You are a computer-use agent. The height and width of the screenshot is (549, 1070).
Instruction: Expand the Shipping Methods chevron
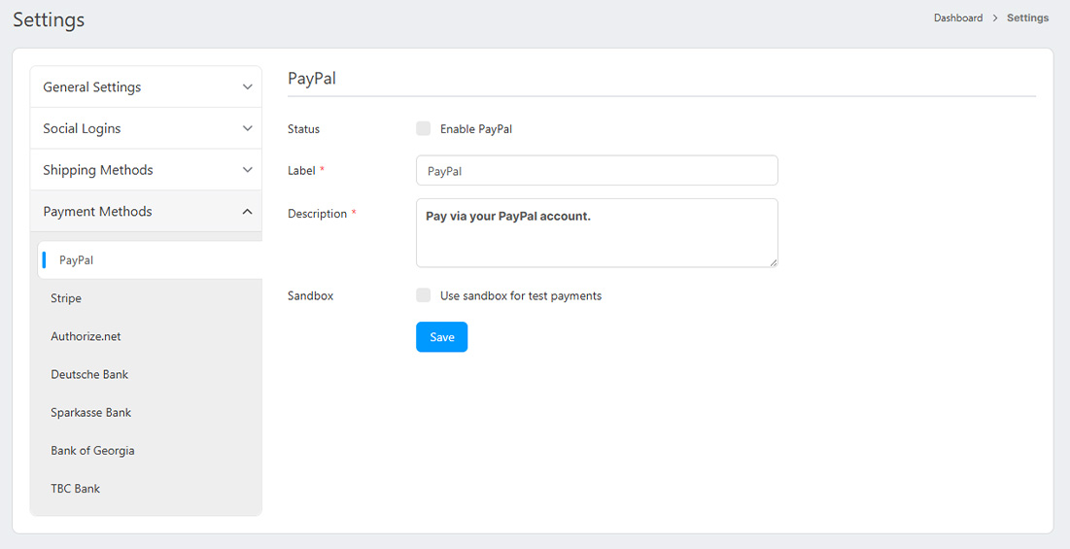[x=247, y=170]
